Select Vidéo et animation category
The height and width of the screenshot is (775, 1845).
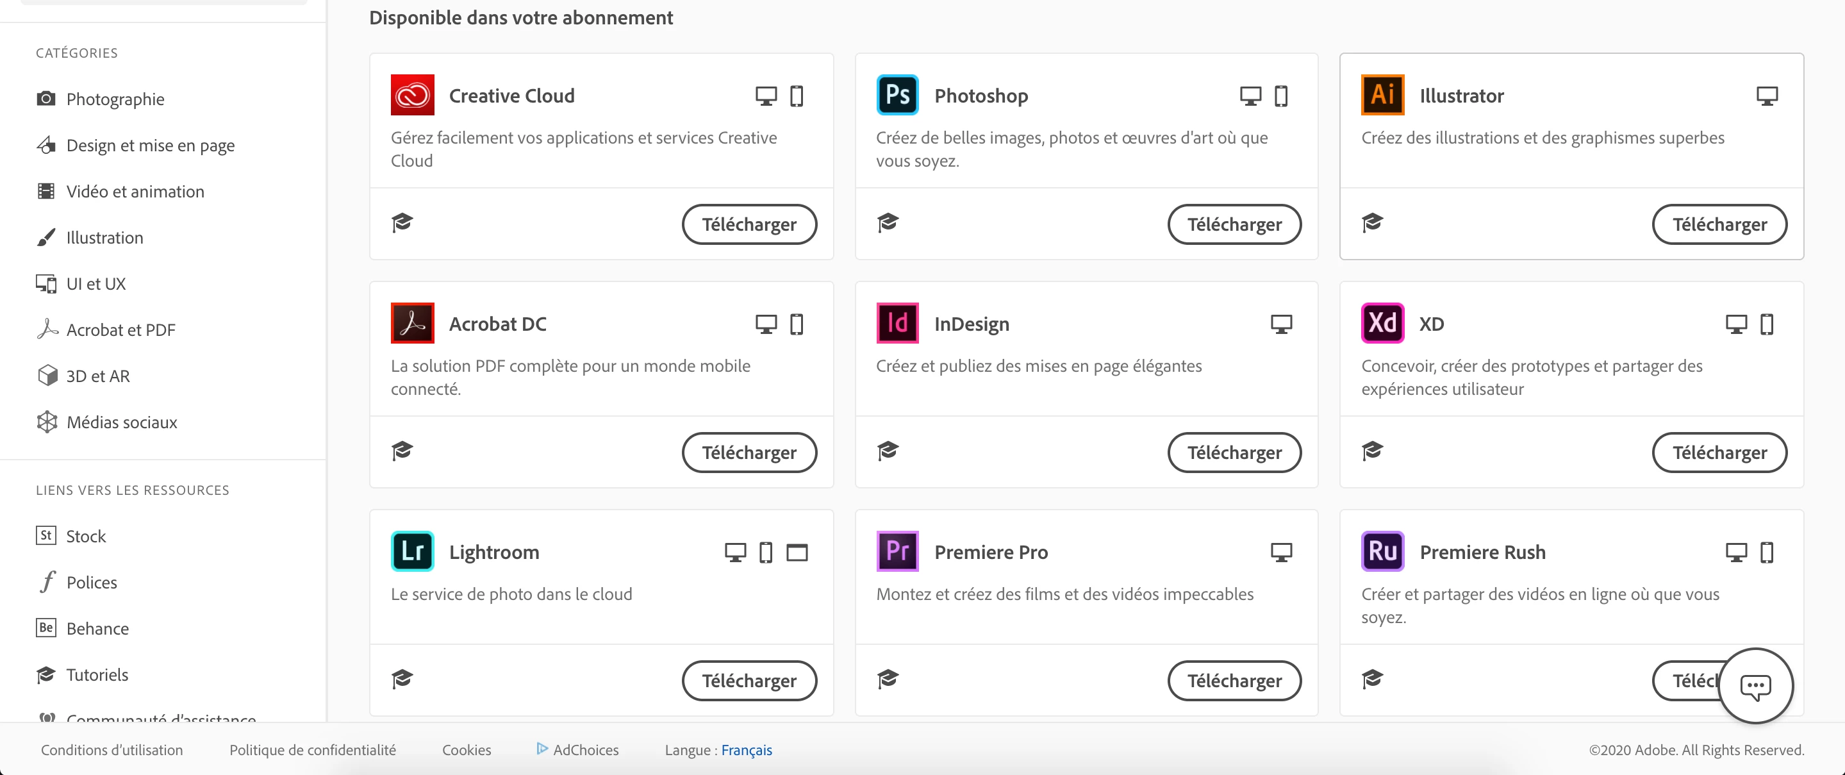pyautogui.click(x=135, y=191)
